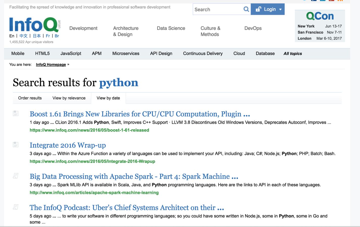Select the JavaScript topic
360x227 pixels.
[x=71, y=53]
